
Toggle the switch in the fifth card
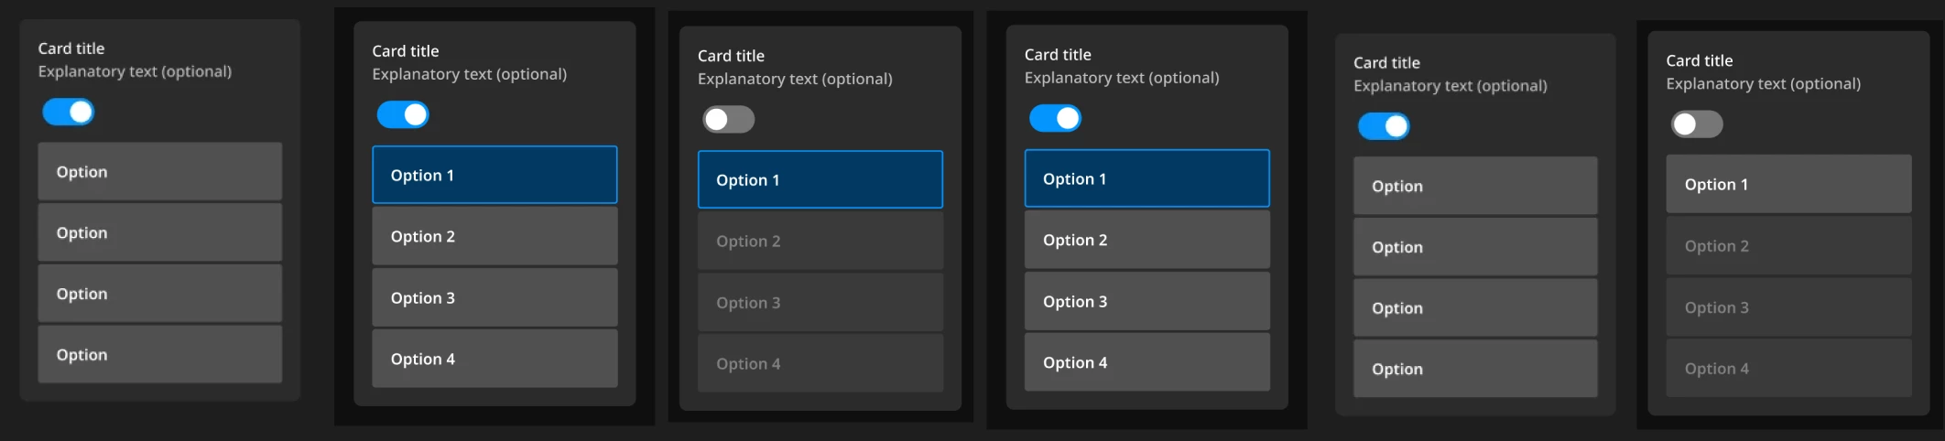[1384, 126]
